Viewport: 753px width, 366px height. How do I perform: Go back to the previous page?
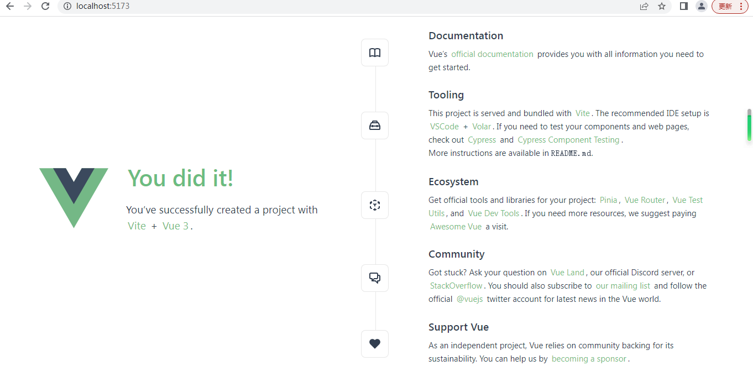(9, 6)
